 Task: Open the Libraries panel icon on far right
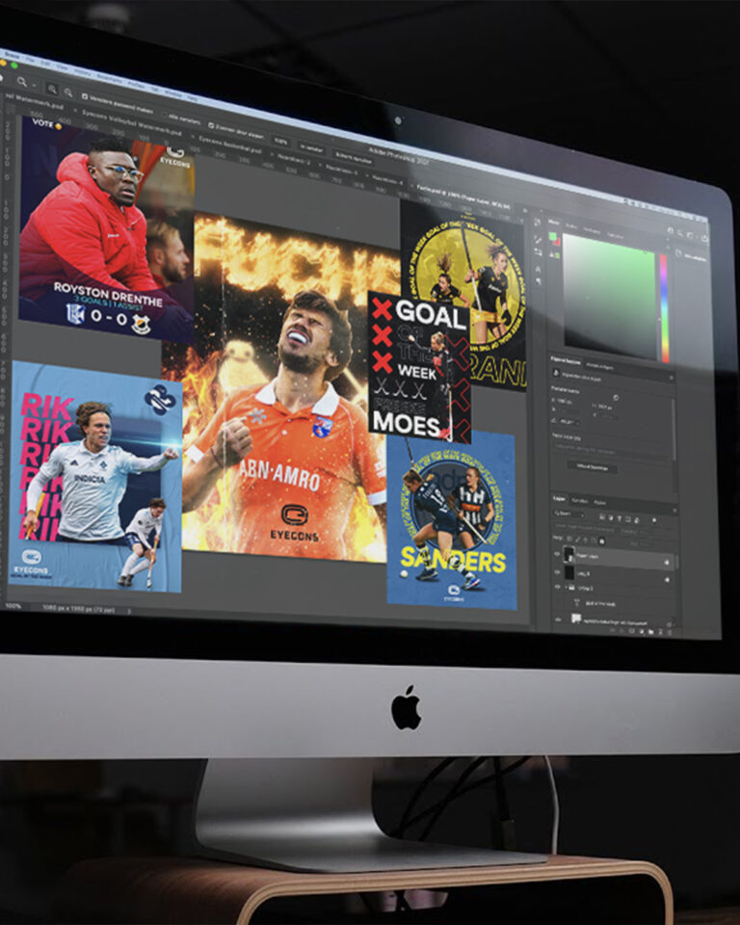[x=678, y=253]
